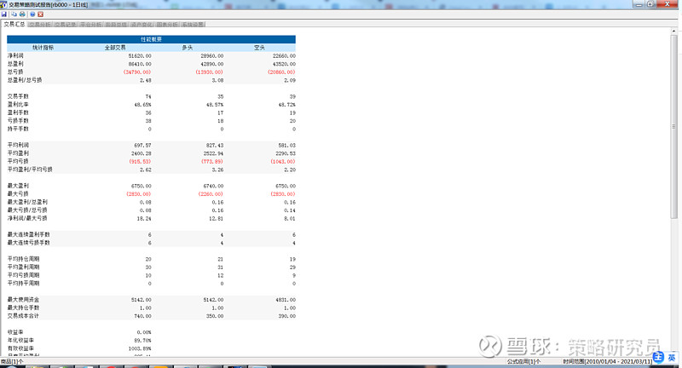Click win rate value 48.65%

click(x=142, y=105)
